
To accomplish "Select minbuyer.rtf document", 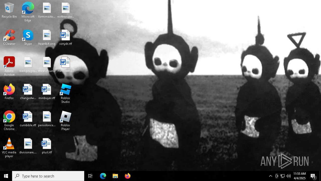I will tap(47, 92).
